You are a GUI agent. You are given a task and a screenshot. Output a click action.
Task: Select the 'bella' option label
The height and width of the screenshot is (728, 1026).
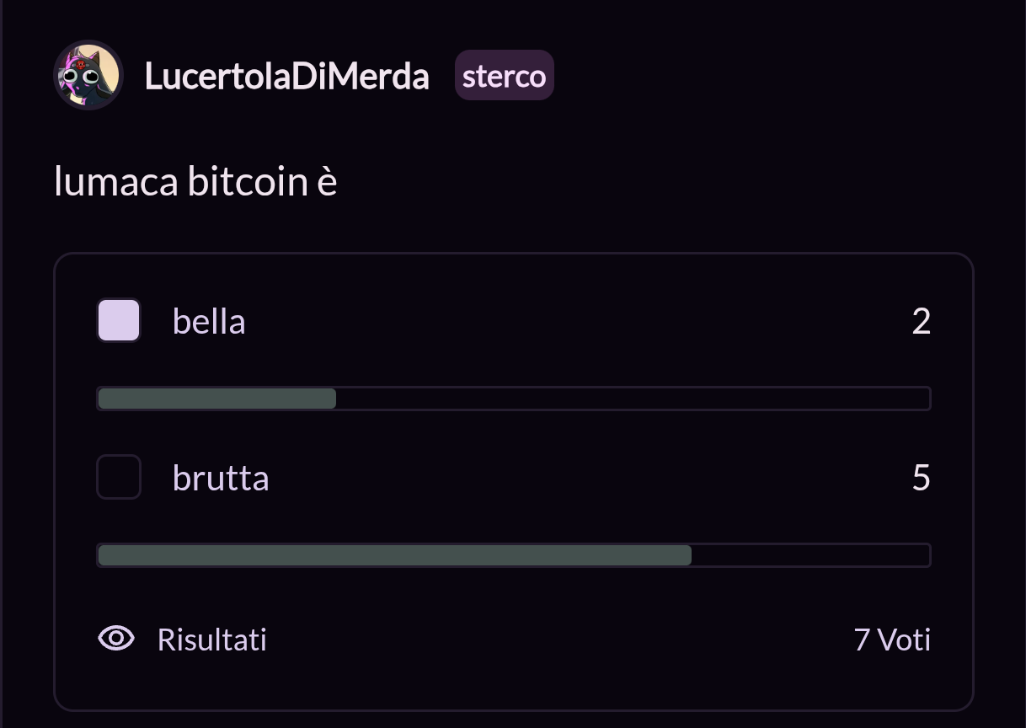(x=209, y=321)
